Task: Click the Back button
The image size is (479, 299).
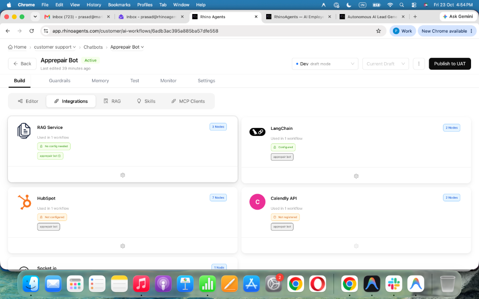Action: click(22, 64)
